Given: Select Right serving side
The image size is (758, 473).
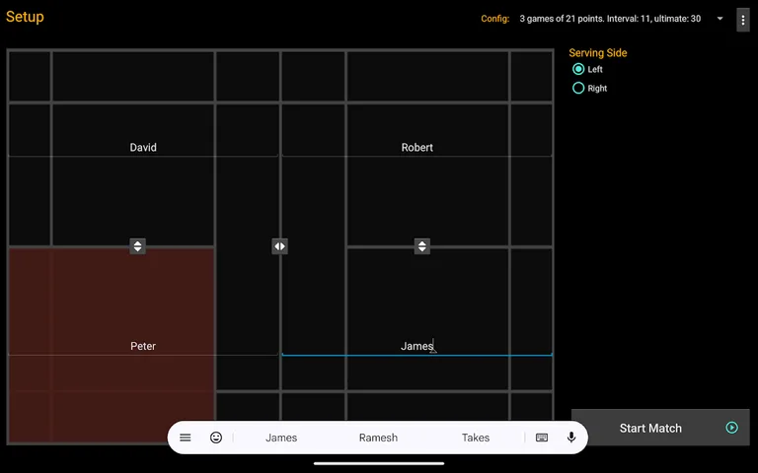Looking at the screenshot, I should pos(589,88).
